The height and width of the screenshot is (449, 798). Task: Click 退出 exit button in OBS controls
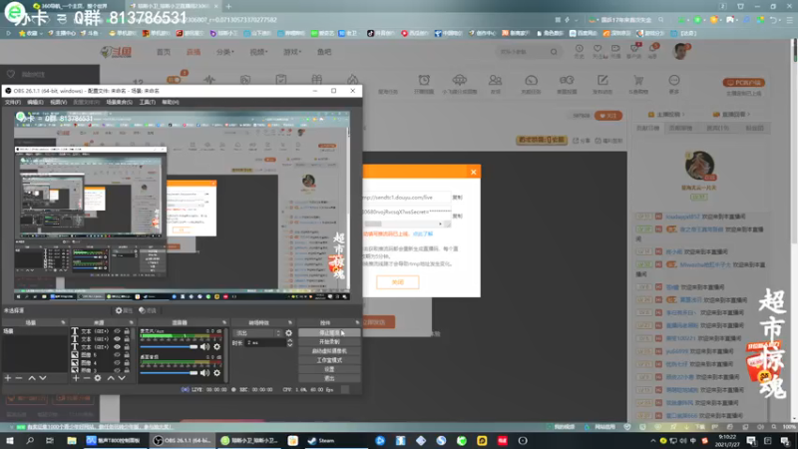point(329,378)
